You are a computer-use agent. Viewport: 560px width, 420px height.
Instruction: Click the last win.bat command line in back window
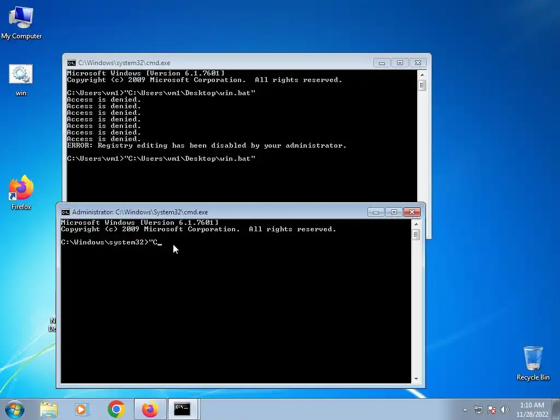tap(161, 159)
